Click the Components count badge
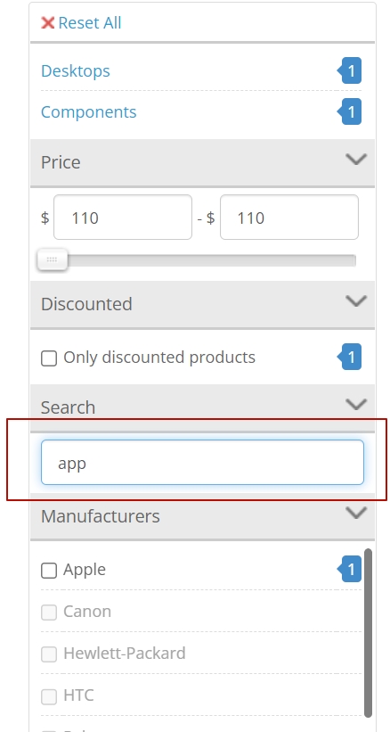The height and width of the screenshot is (732, 390). (x=349, y=112)
